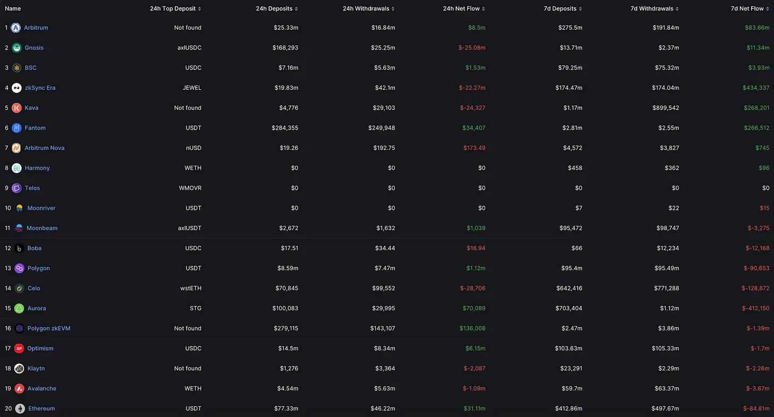The image size is (774, 417).
Task: Click the Kava logo icon
Action: [x=16, y=108]
